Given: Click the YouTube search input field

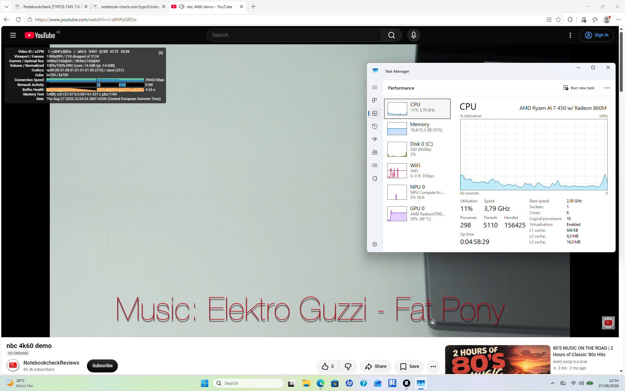Looking at the screenshot, I should pyautogui.click(x=294, y=35).
